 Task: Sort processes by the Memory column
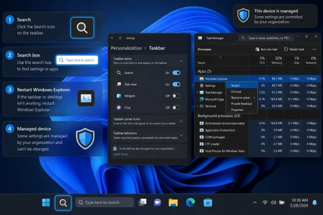pos(277,60)
